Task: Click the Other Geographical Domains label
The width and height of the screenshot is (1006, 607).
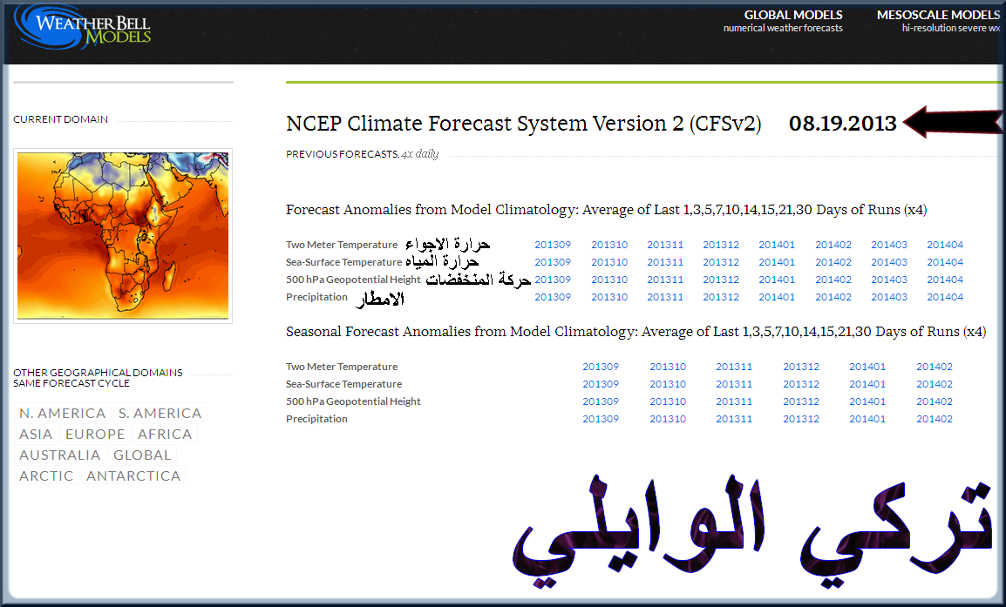Action: (98, 378)
